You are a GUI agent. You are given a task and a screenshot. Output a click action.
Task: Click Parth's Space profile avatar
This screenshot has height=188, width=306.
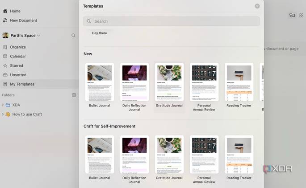tap(5, 36)
